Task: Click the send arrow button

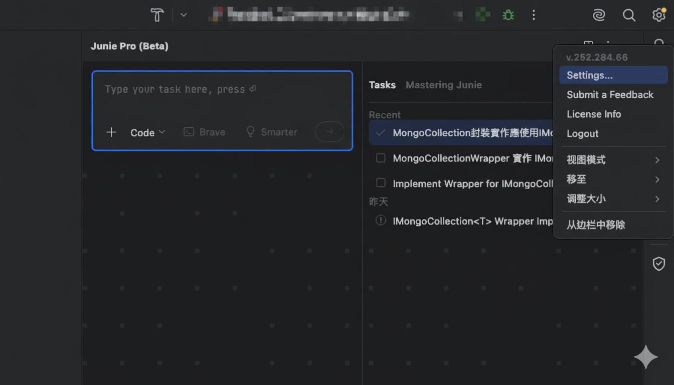Action: [329, 132]
